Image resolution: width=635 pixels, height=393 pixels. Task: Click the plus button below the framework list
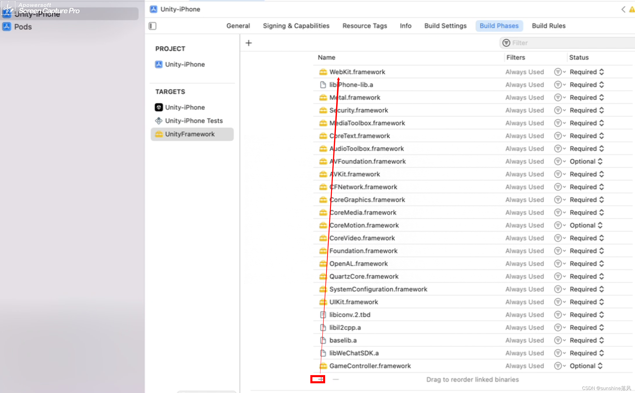click(x=317, y=379)
